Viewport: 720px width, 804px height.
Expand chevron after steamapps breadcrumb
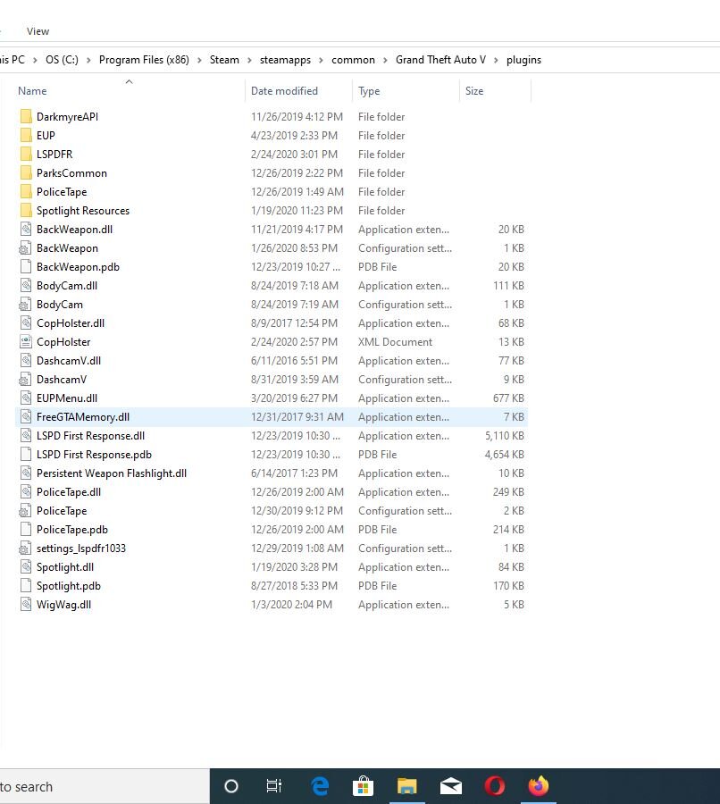[321, 61]
